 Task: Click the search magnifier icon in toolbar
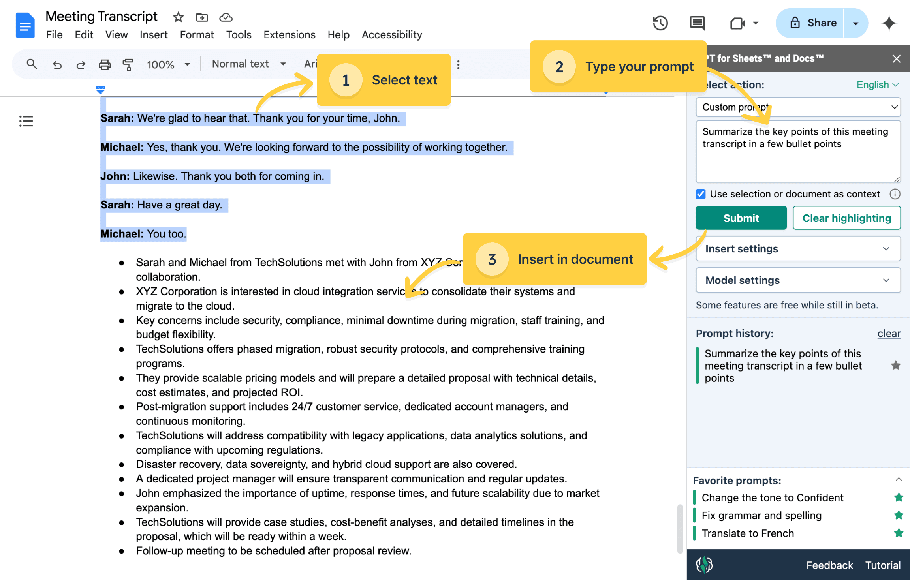pyautogui.click(x=32, y=64)
